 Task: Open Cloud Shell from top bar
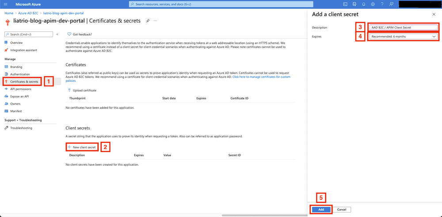pyautogui.click(x=345, y=4)
